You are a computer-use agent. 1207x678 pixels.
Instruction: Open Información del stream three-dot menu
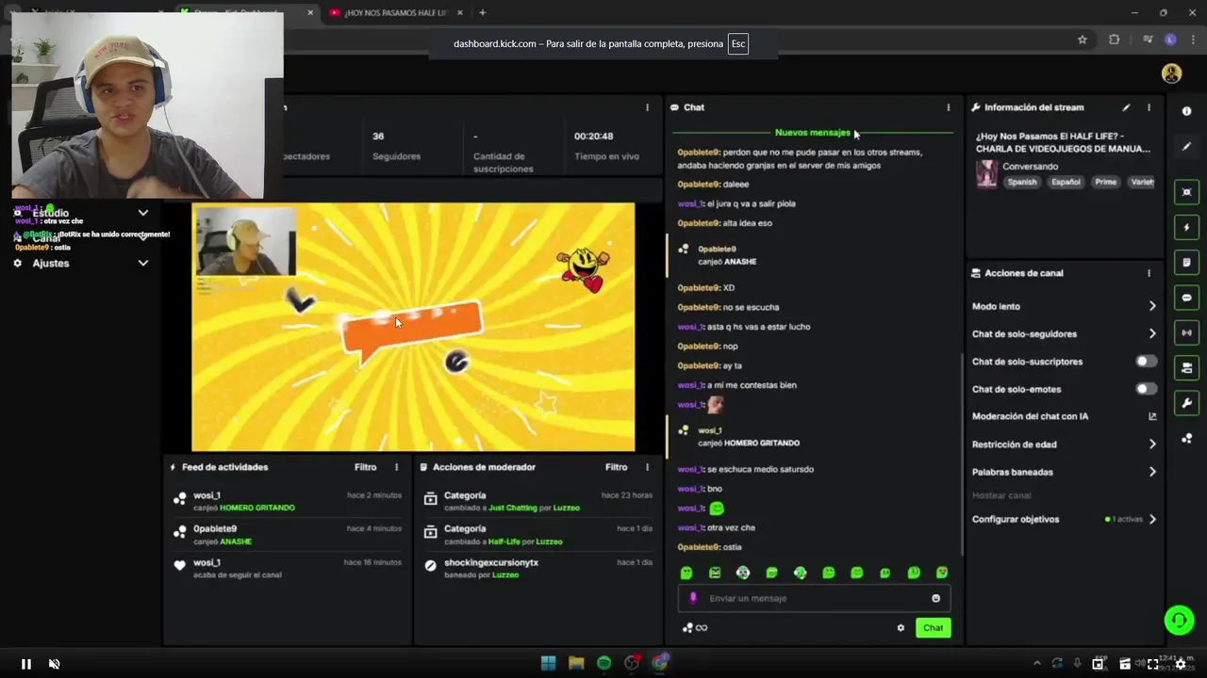1149,107
